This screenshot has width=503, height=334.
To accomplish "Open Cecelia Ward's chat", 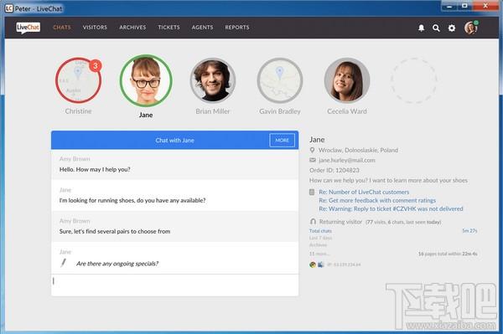I will [347, 80].
